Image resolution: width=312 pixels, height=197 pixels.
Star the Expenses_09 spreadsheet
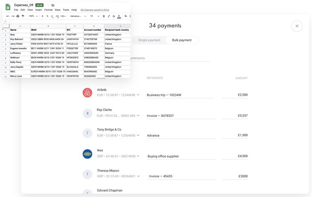(x=48, y=5)
